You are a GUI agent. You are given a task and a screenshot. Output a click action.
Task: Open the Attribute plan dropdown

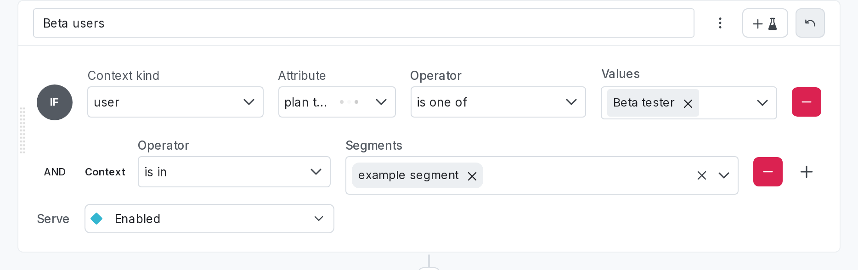(337, 102)
